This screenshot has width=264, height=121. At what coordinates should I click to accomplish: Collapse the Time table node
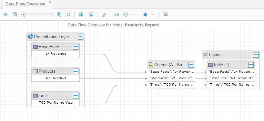tap(76, 96)
